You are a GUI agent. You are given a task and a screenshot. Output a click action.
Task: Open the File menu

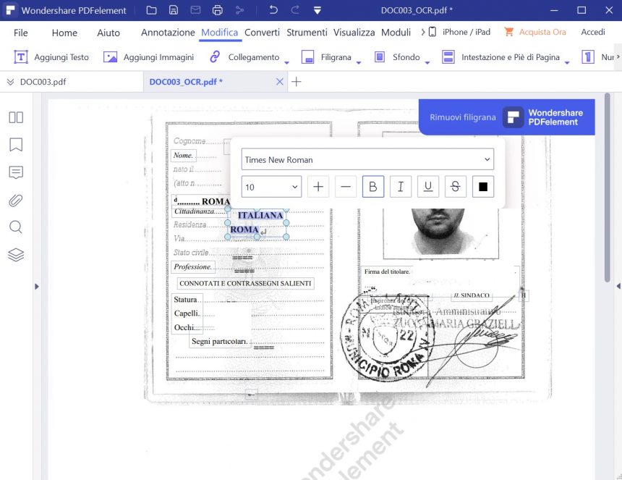pyautogui.click(x=21, y=33)
